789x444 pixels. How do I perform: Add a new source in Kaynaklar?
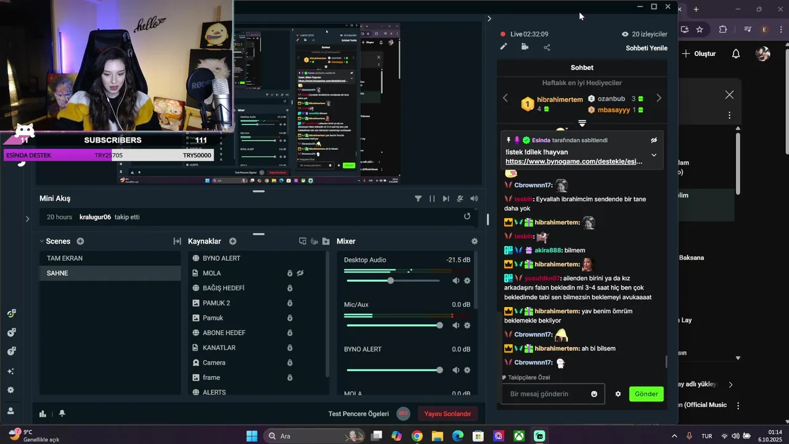tap(232, 241)
